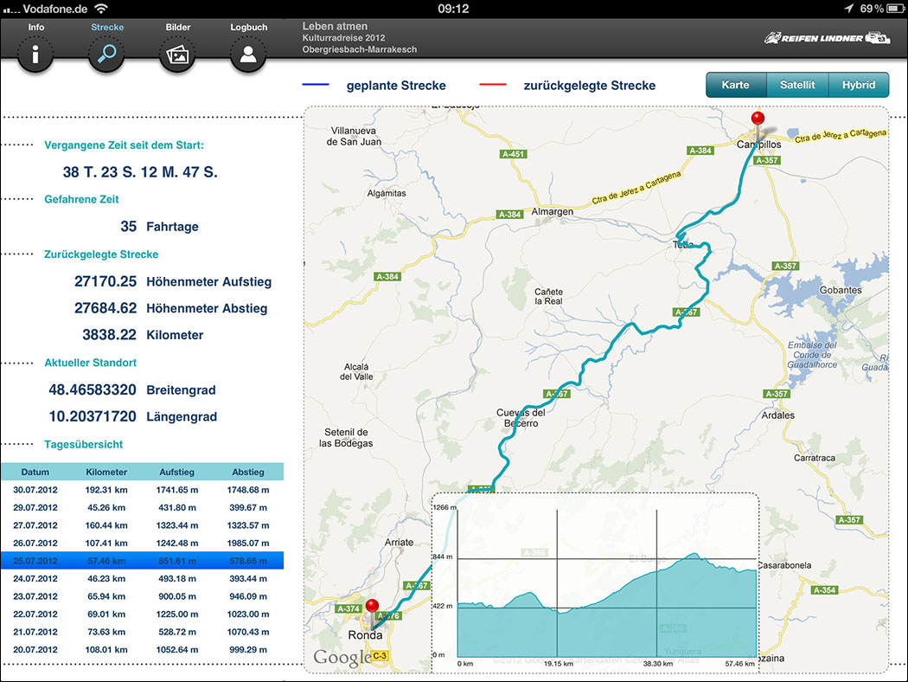Tap the Leben atmen title
The image size is (908, 682).
tap(335, 26)
